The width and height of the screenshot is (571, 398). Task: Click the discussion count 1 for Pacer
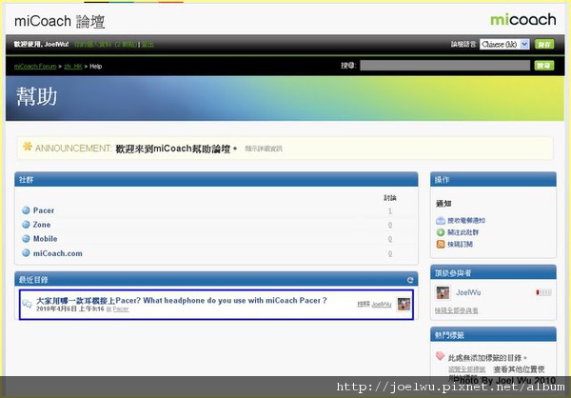point(390,210)
